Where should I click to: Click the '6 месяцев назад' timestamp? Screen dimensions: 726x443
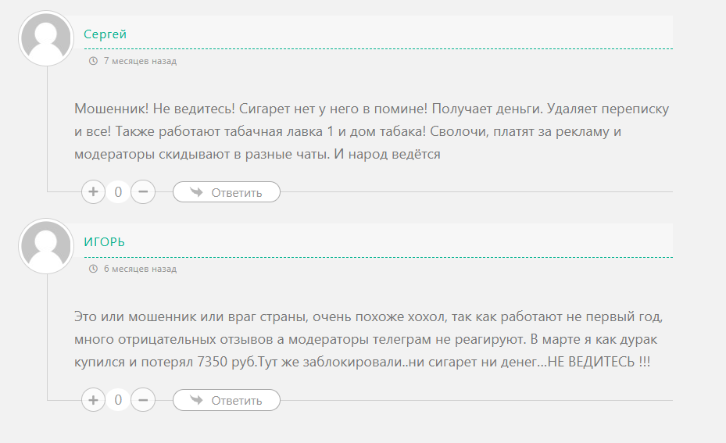[x=140, y=269]
